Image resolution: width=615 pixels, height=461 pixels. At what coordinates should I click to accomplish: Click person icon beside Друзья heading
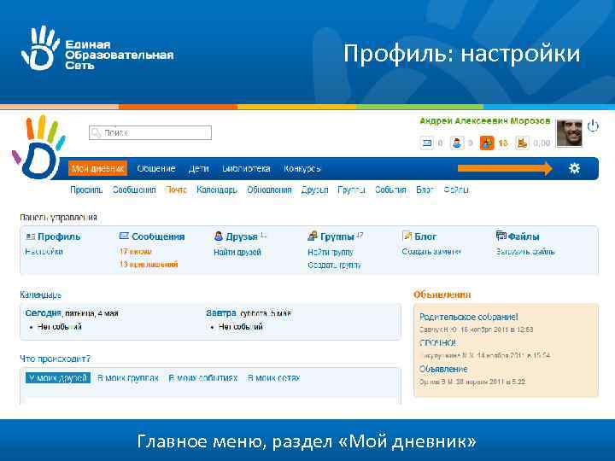coord(219,236)
